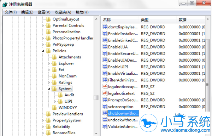
Task: Open the 编辑(E) menu
Action: [x=27, y=12]
